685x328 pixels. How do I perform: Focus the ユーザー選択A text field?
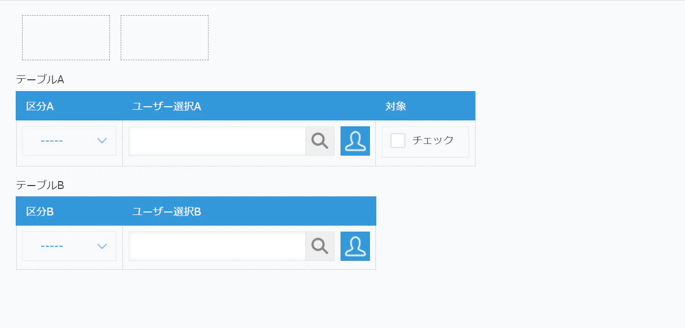(217, 141)
